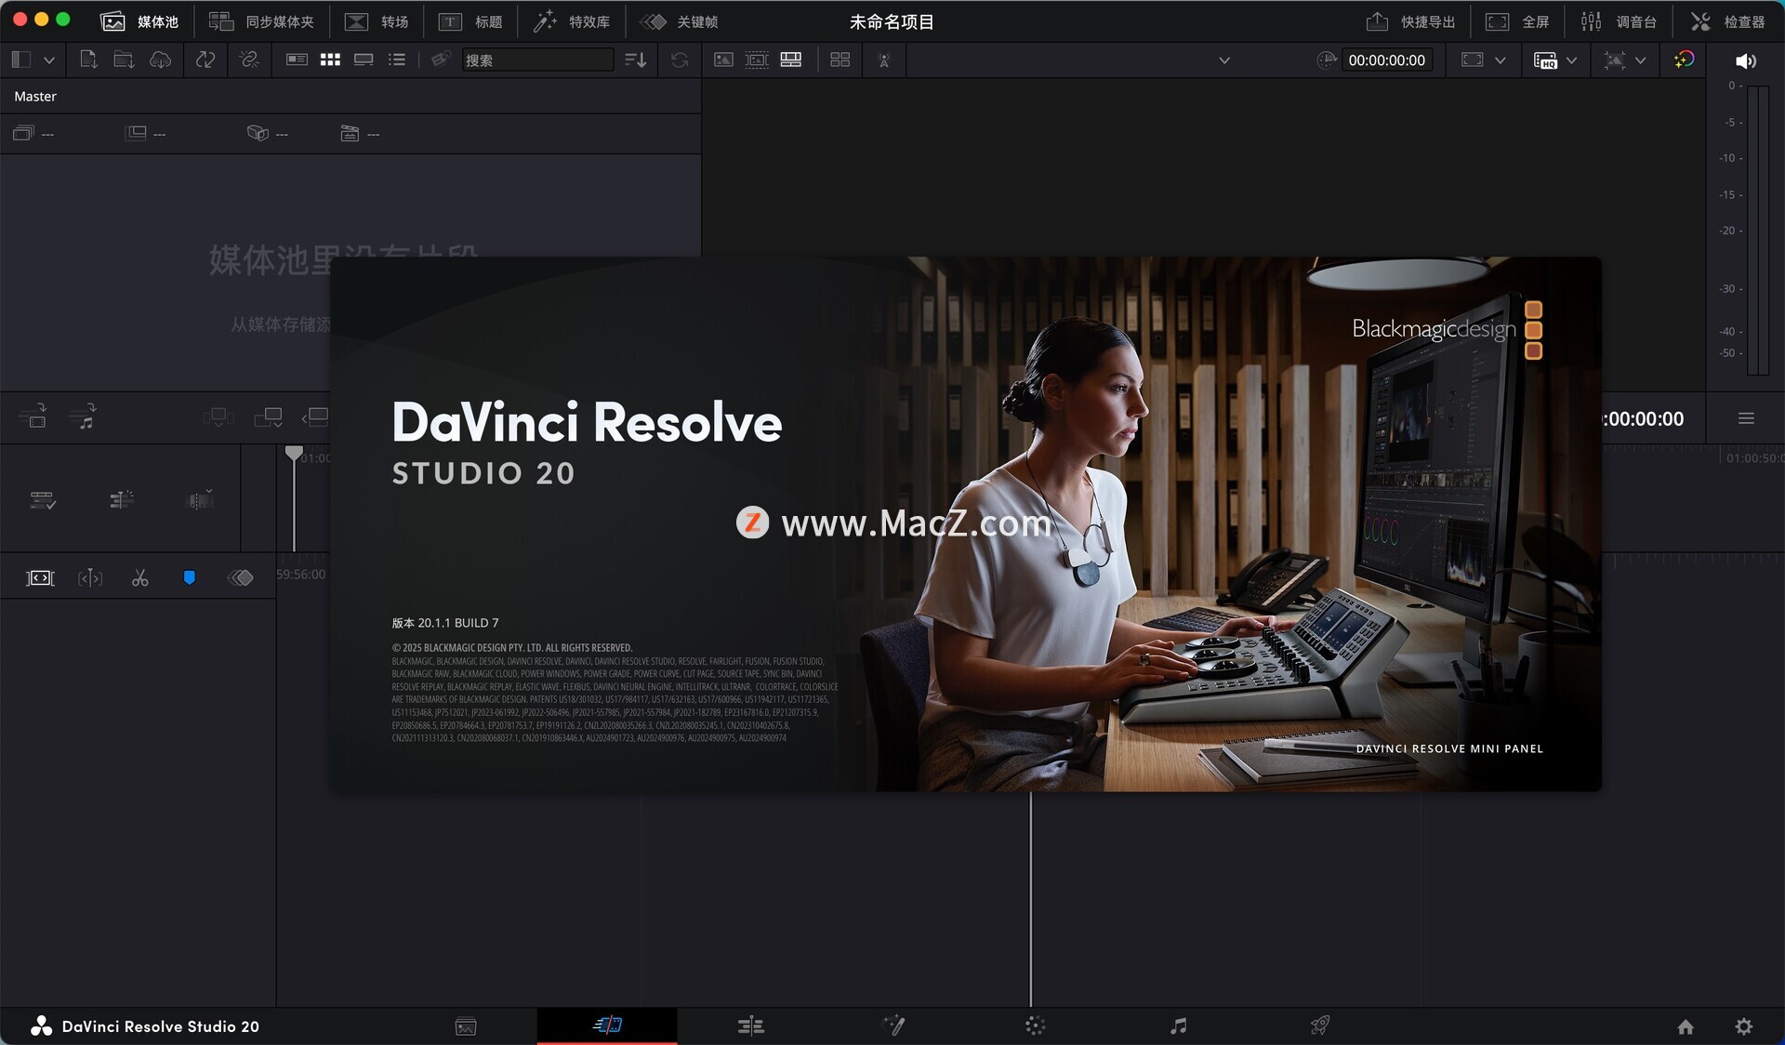Click the safe area overlay icon
The width and height of the screenshot is (1785, 1045).
[1472, 60]
